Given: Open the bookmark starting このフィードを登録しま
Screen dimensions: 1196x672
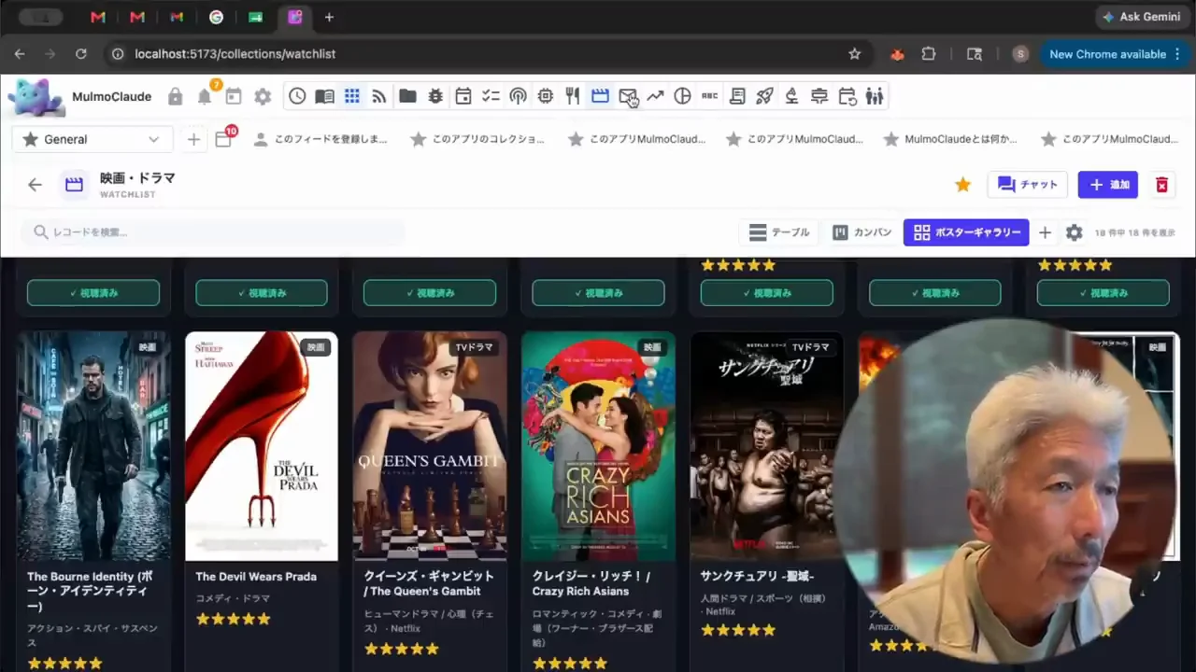Looking at the screenshot, I should [320, 139].
